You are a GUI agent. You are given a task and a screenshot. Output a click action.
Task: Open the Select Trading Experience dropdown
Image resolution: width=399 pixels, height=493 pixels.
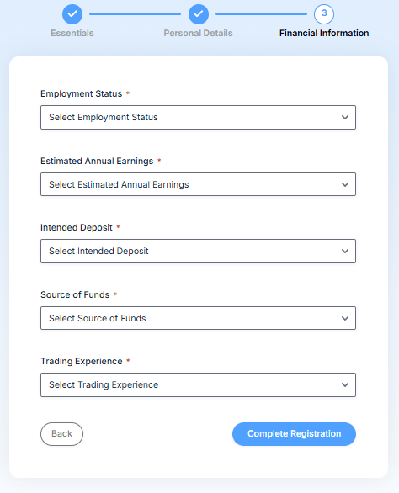199,384
